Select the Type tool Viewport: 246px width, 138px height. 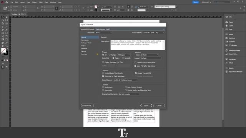click(3, 27)
